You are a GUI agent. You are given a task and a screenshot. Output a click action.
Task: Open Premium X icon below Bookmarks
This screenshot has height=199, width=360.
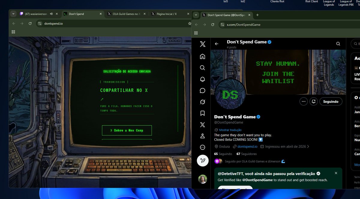202,125
